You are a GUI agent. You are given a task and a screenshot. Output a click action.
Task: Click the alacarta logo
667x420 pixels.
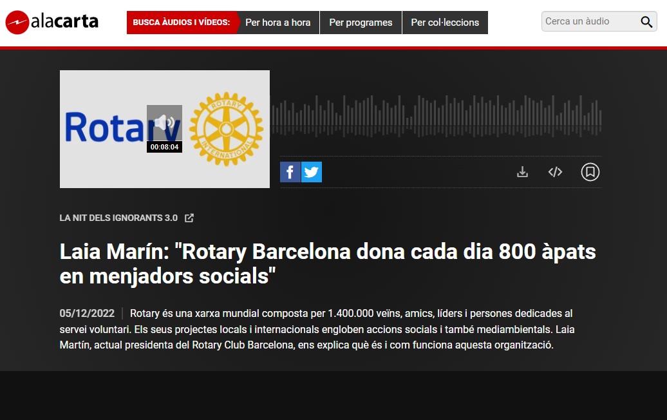click(52, 22)
